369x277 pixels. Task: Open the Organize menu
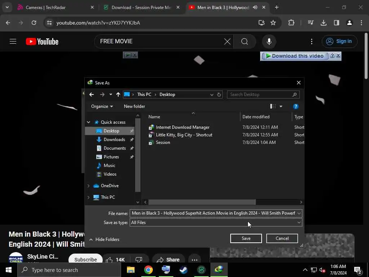(102, 106)
